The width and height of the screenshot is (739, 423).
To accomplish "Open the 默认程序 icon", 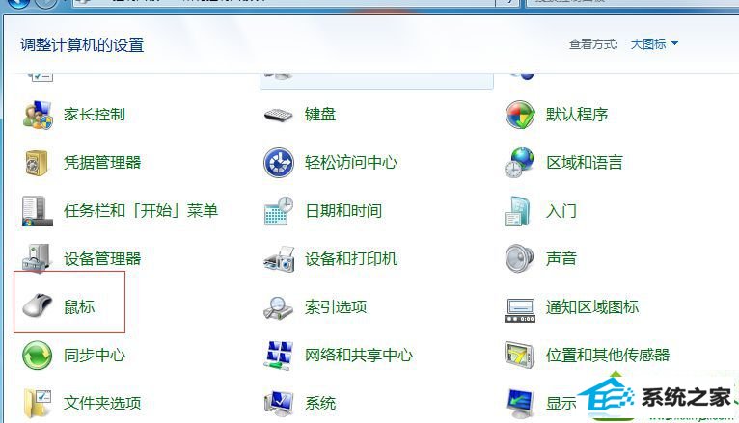I will (520, 115).
